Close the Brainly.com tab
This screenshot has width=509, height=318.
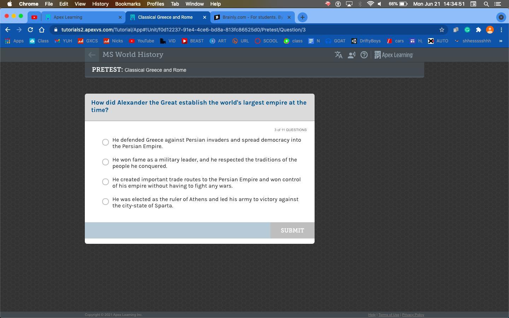(x=289, y=17)
